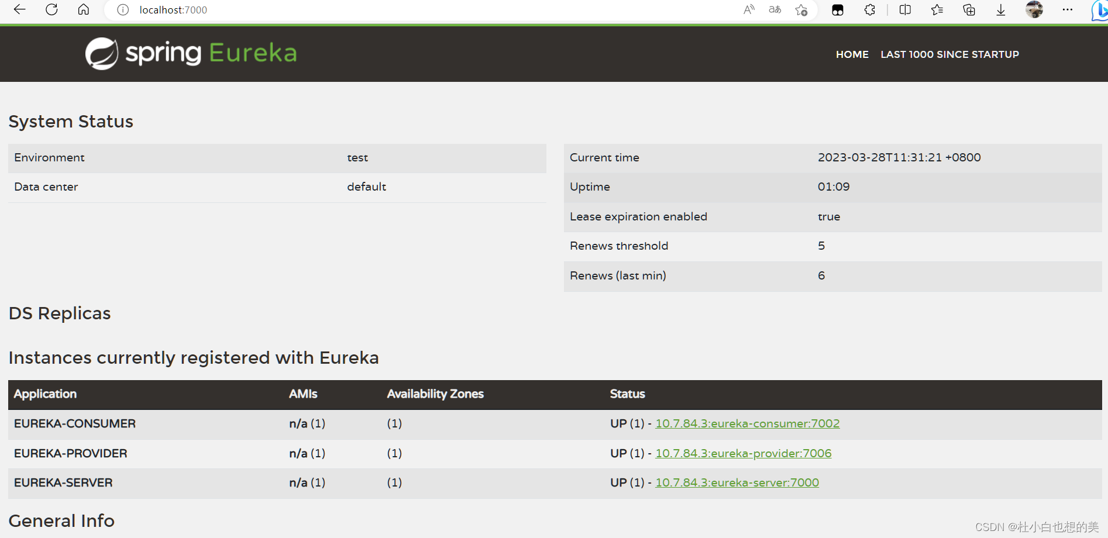
Task: Open the Read aloud feature
Action: pyautogui.click(x=749, y=10)
